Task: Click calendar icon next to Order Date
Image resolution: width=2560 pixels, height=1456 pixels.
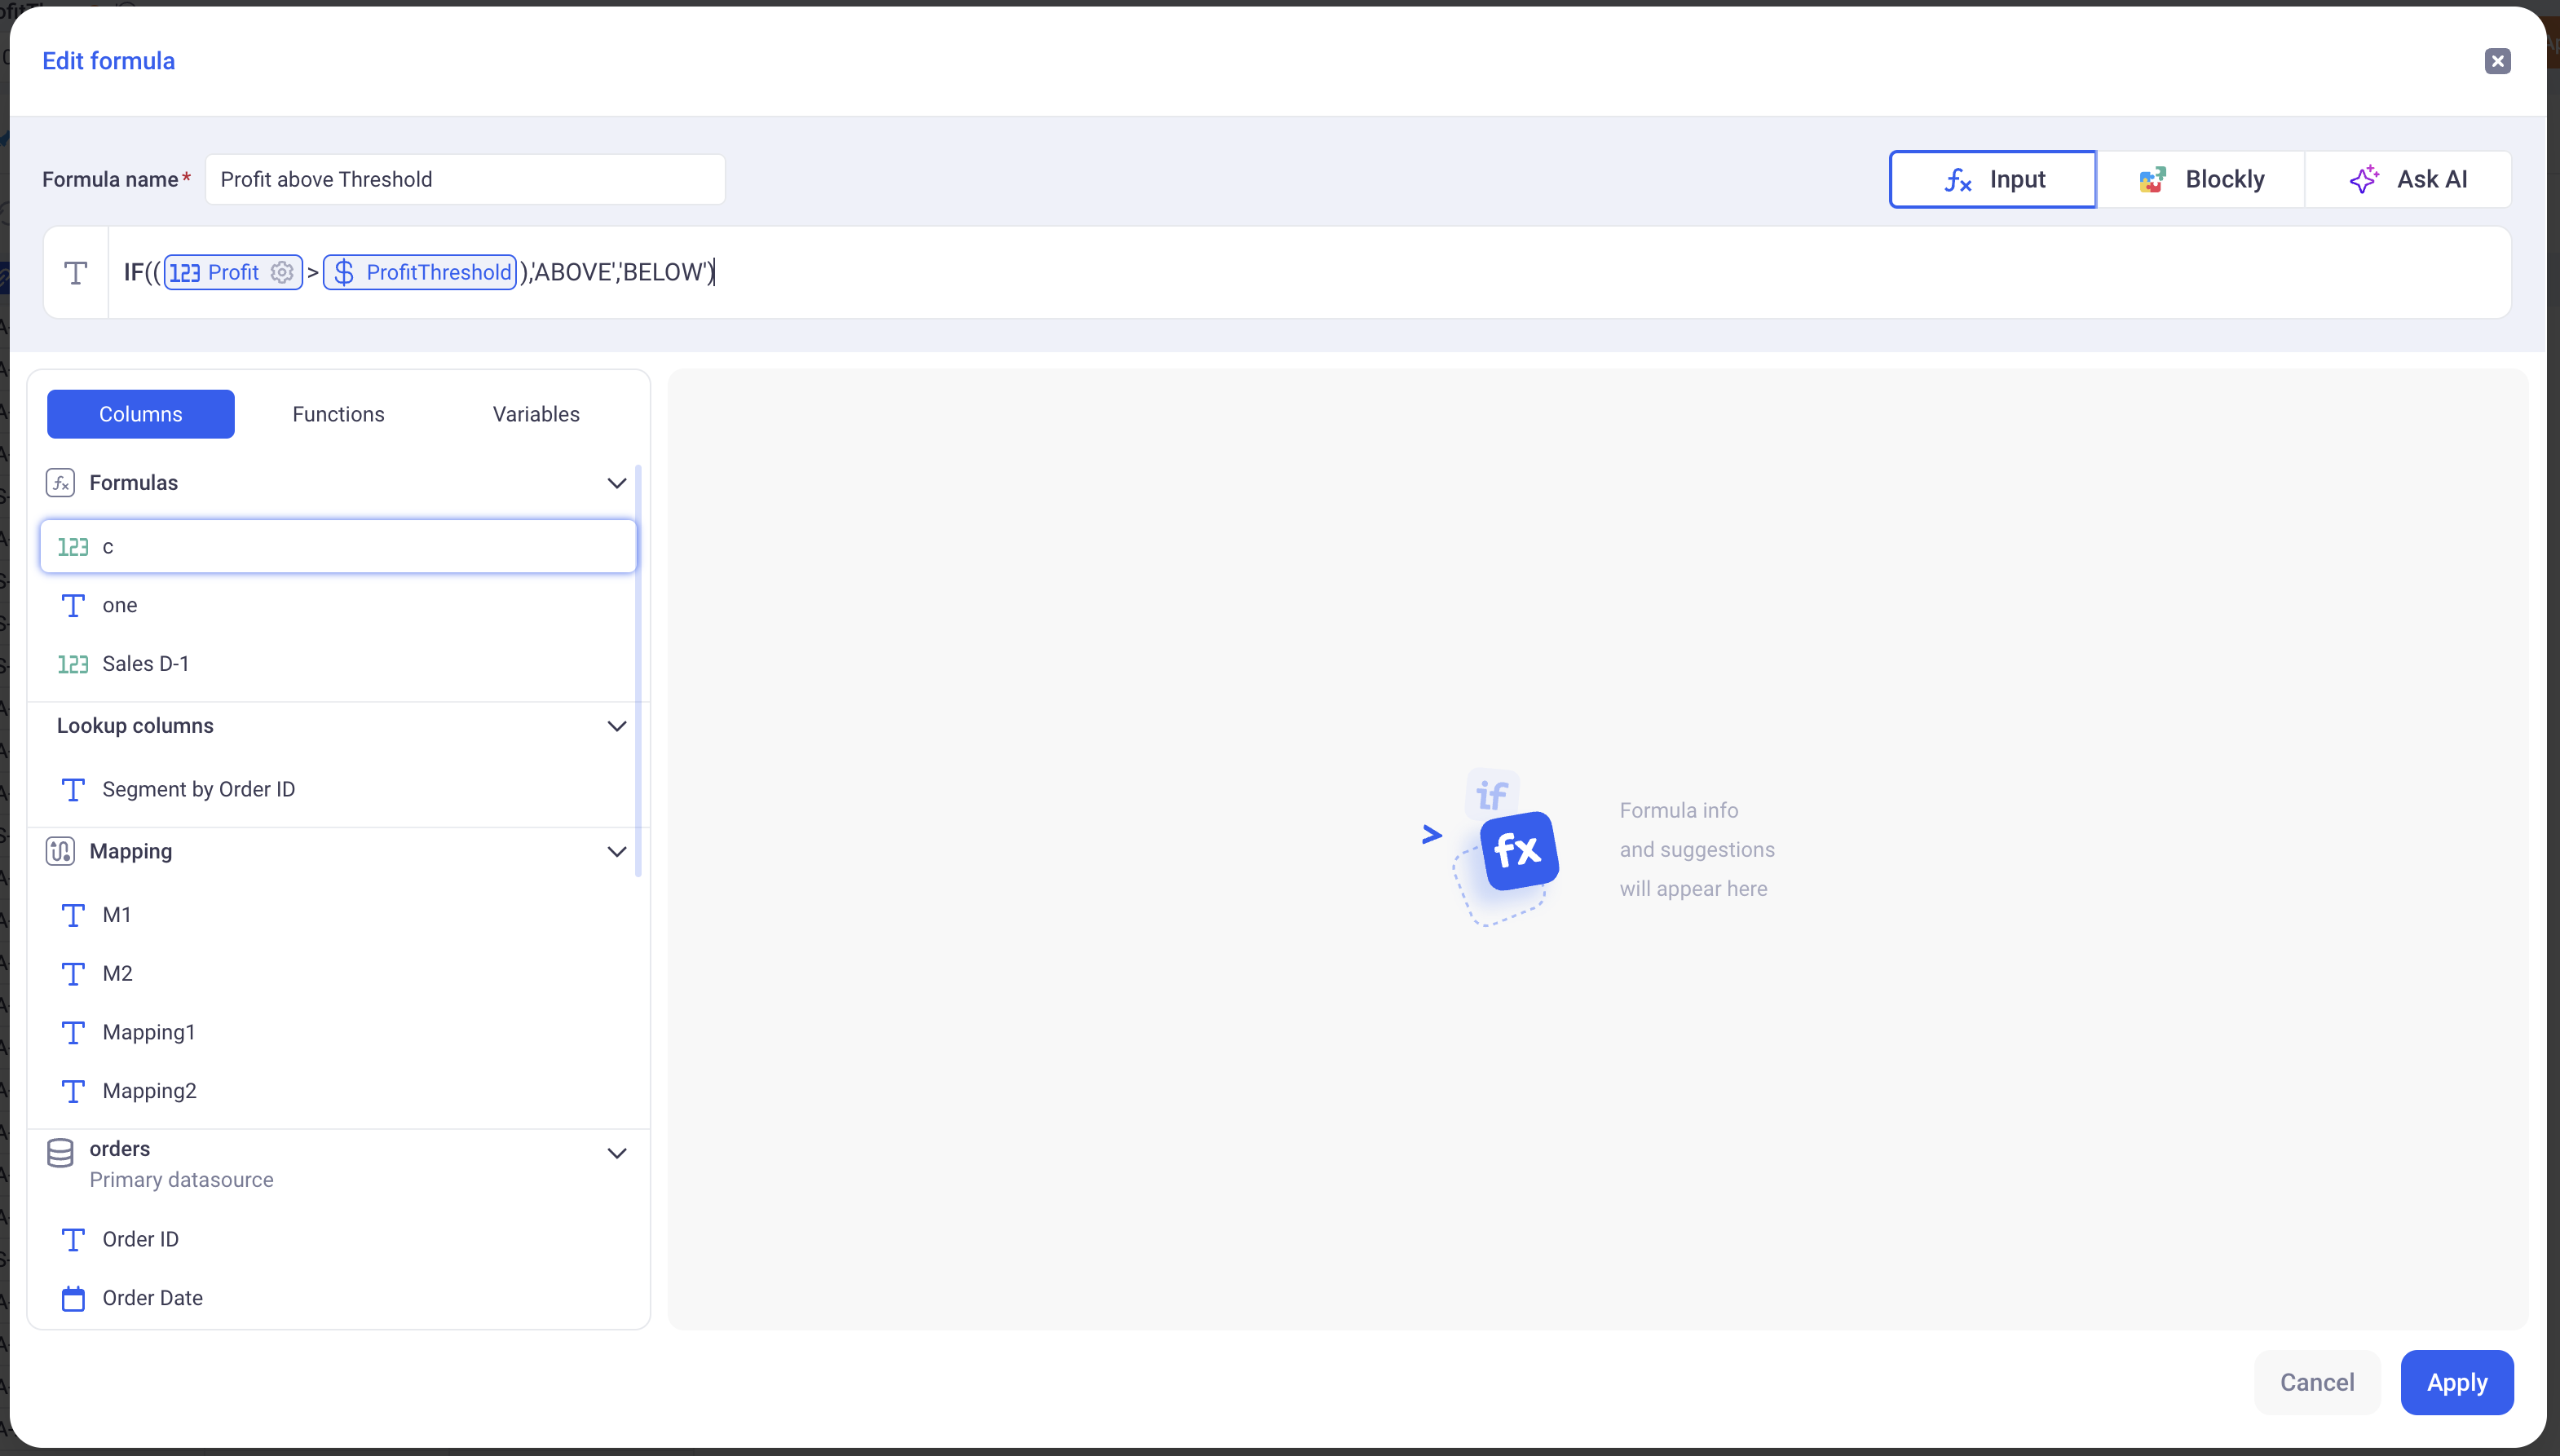Action: coord(73,1298)
